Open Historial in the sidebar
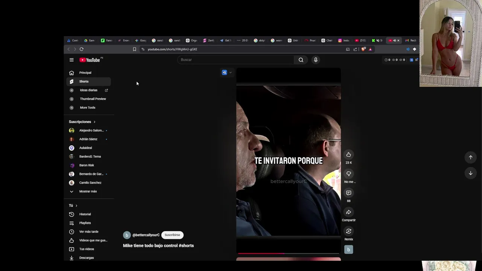The height and width of the screenshot is (271, 482). coord(88,214)
